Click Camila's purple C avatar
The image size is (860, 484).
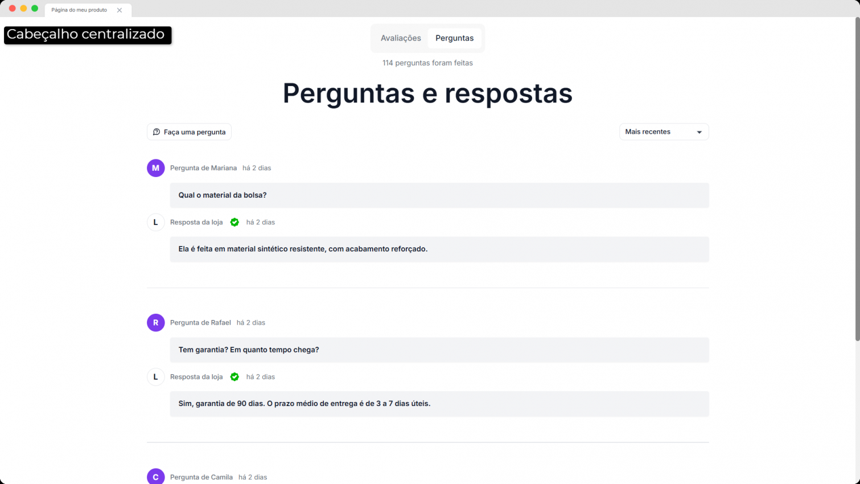[x=155, y=477]
